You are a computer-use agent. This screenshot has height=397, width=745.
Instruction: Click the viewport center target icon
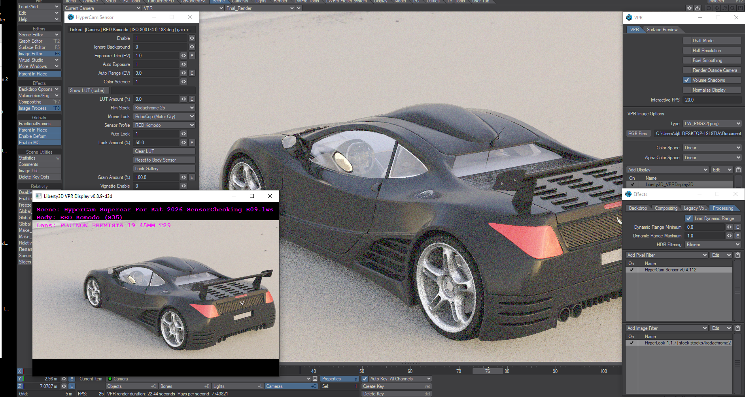pos(709,8)
